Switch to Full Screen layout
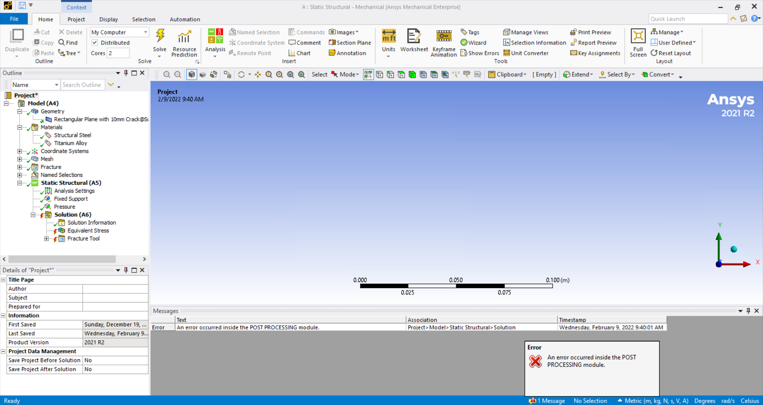The height and width of the screenshot is (405, 763). pyautogui.click(x=638, y=43)
